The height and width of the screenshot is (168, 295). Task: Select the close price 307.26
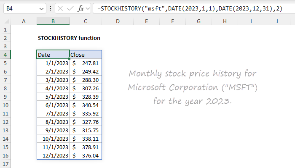pos(86,88)
